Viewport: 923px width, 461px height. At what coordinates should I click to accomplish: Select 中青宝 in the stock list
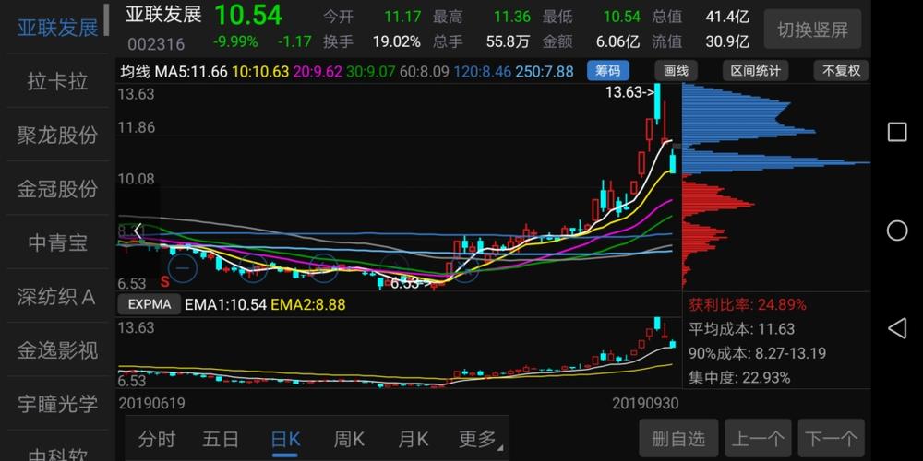click(57, 242)
